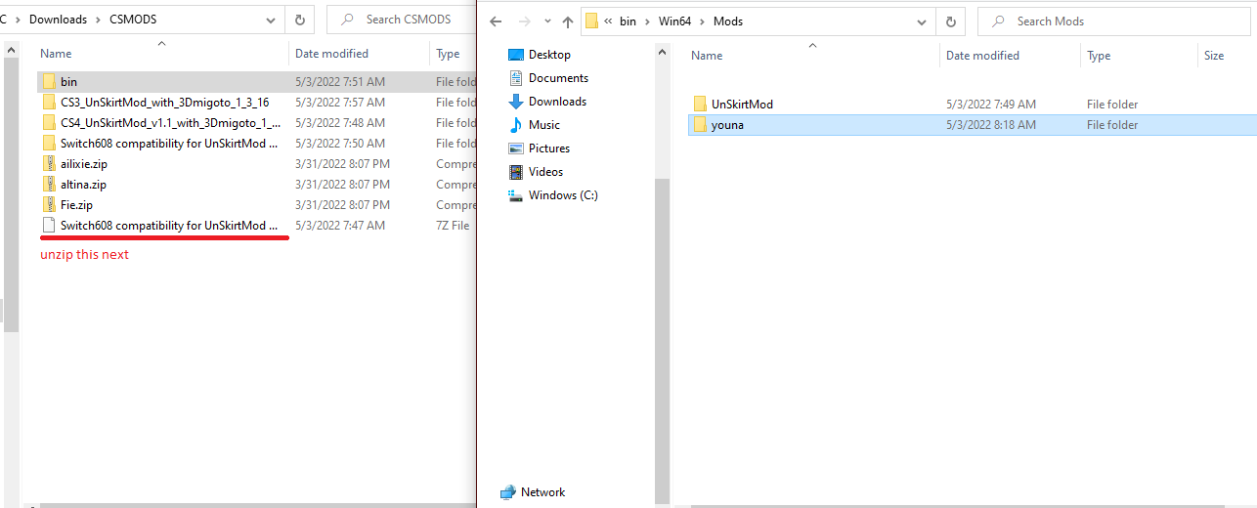Select the Switch608 compatibility folder icon
Image resolution: width=1257 pixels, height=508 pixels.
click(49, 143)
